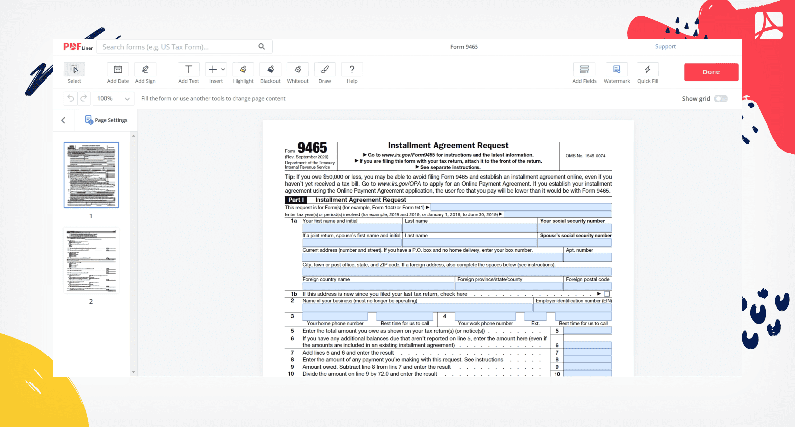
Task: Open the Support link
Action: (x=665, y=46)
